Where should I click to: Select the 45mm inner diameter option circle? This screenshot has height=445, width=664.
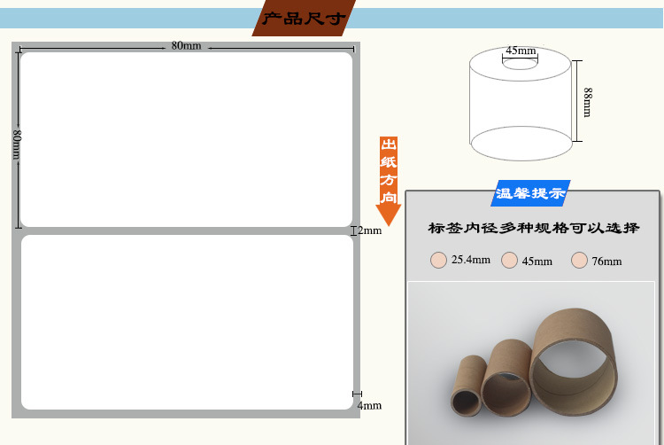pyautogui.click(x=509, y=260)
